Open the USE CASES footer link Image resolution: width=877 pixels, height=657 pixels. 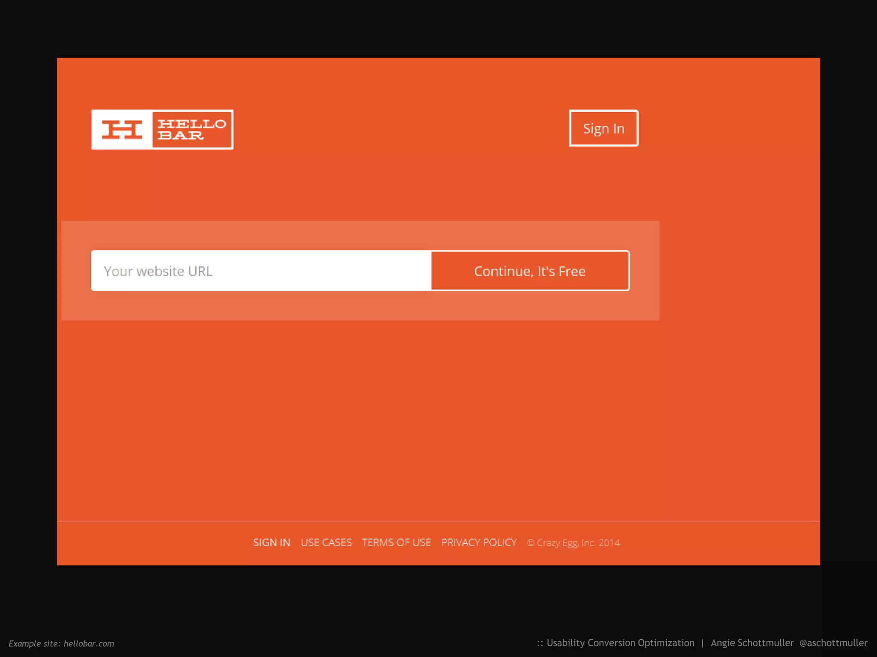(326, 542)
